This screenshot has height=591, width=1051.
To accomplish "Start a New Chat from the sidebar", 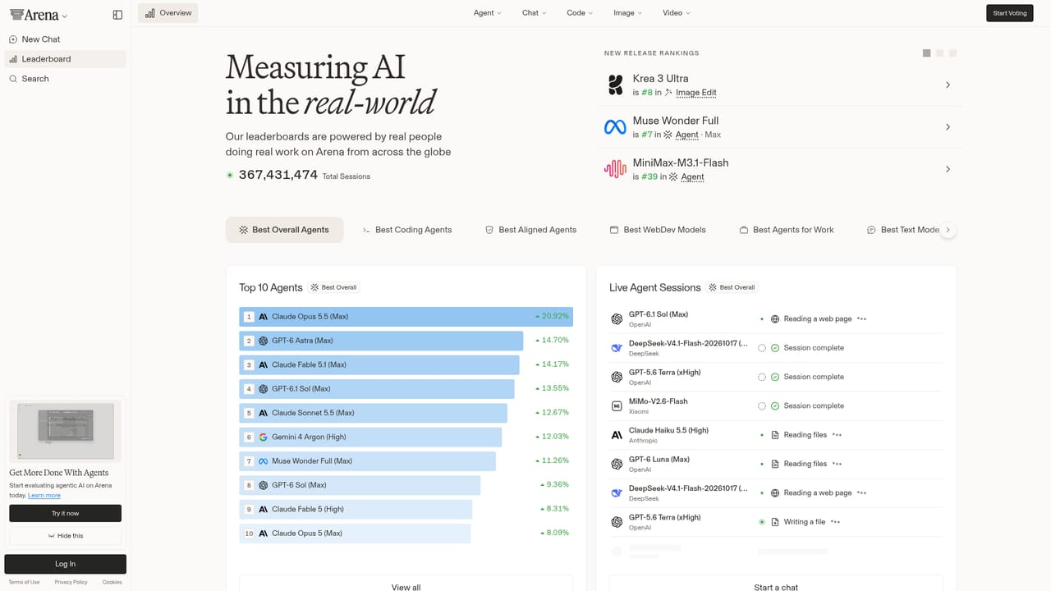I will click(x=65, y=39).
